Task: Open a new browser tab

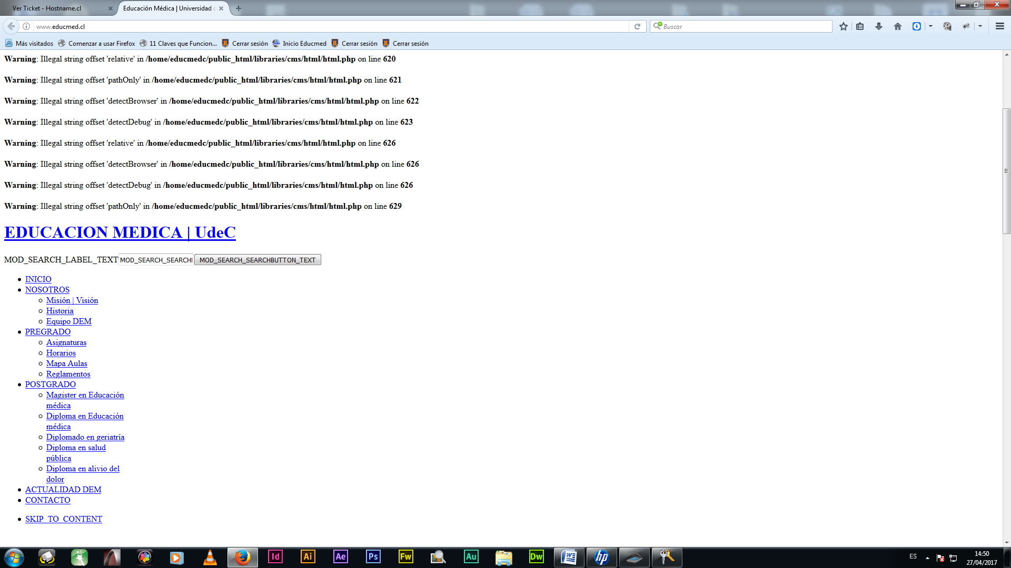Action: [239, 8]
